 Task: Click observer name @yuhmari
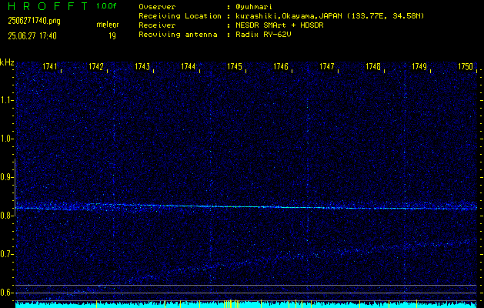point(254,7)
